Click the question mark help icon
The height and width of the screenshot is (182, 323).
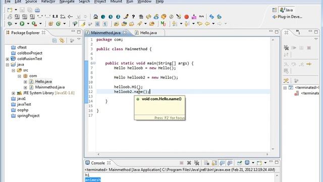pos(133,17)
